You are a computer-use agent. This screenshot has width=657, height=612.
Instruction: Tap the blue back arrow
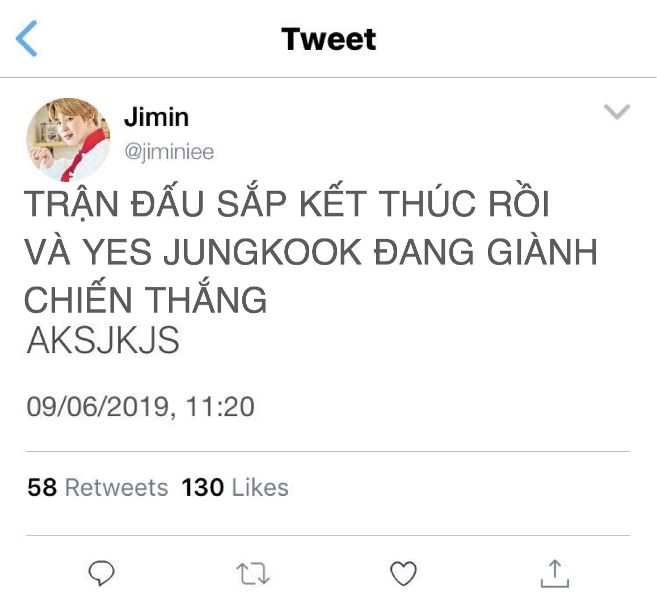click(x=27, y=38)
